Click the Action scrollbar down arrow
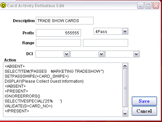Screen dimensions: 162x122 [125, 113]
